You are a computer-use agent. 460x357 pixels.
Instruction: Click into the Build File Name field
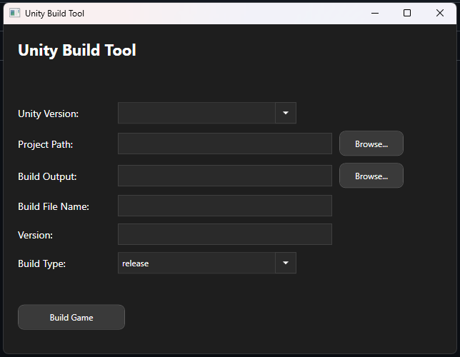tap(225, 206)
